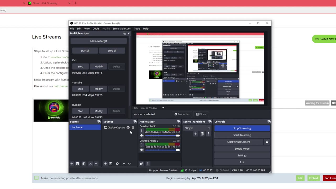The image size is (336, 189).
Task: Remove selected scene with the Scenes trash icon
Action: (x=77, y=164)
